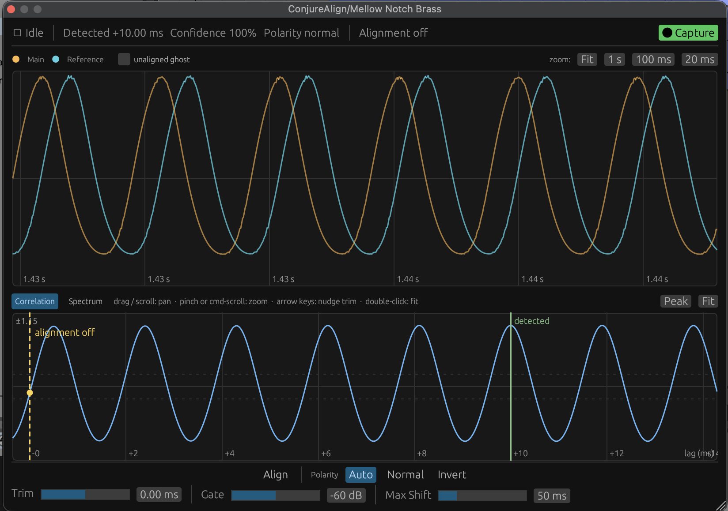Select Normal polarity mode

pos(405,475)
